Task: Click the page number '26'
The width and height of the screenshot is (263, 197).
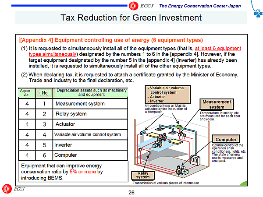Action: [131, 193]
